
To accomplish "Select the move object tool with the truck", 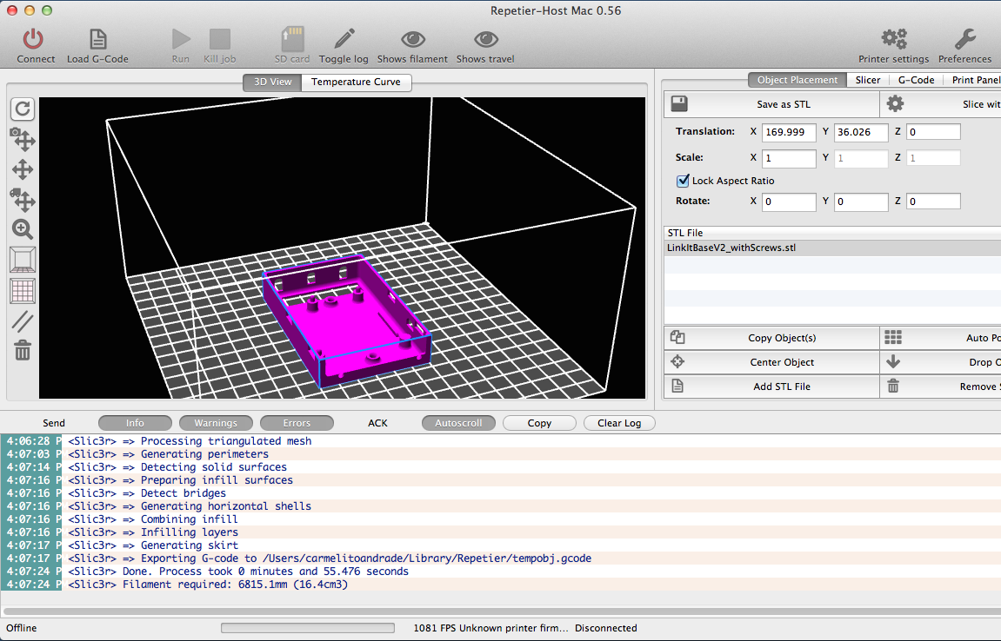I will (x=23, y=200).
